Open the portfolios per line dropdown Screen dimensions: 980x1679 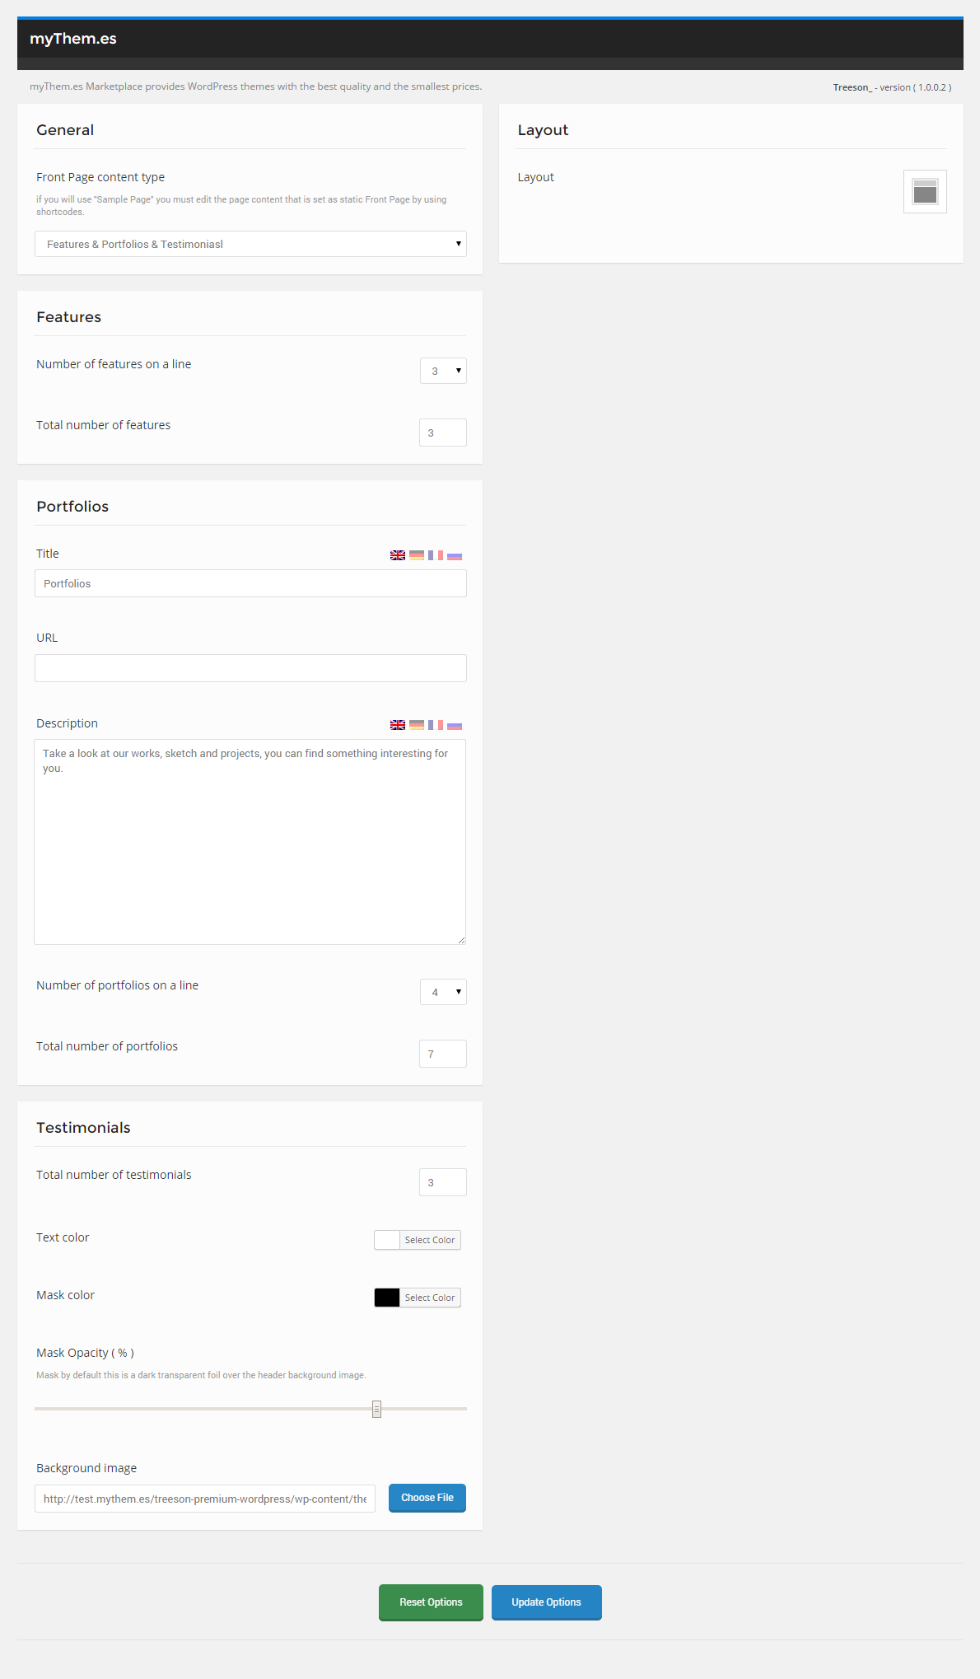[443, 992]
